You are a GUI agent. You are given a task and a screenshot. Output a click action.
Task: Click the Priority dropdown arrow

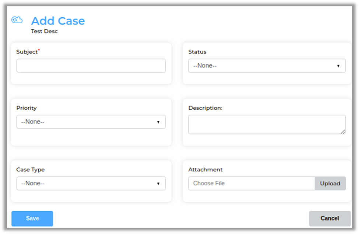[158, 122]
